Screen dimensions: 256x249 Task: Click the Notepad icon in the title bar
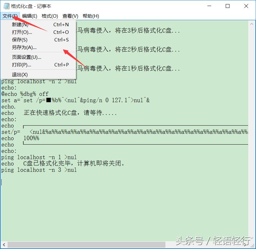tap(7, 6)
